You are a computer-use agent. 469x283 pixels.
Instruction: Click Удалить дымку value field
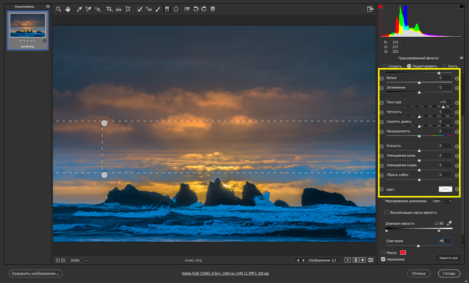click(x=445, y=122)
